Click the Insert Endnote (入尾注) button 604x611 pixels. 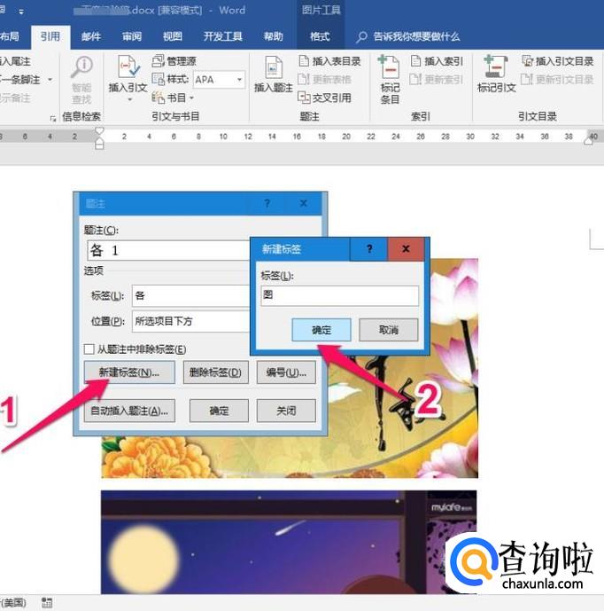(x=15, y=61)
